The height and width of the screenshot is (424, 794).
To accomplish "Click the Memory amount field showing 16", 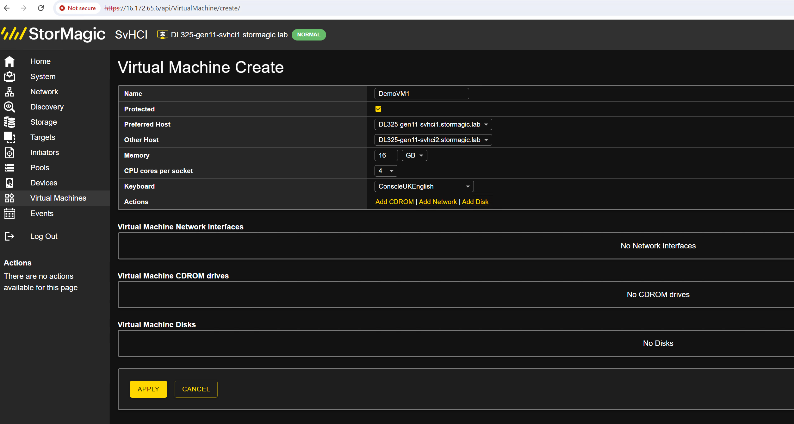I will (386, 155).
